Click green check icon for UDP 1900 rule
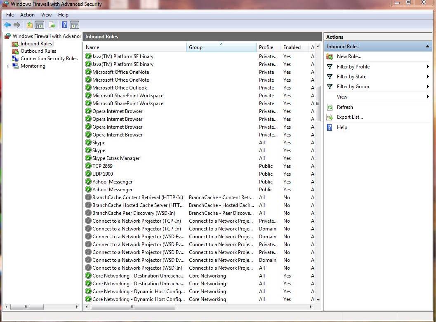 pyautogui.click(x=88, y=174)
